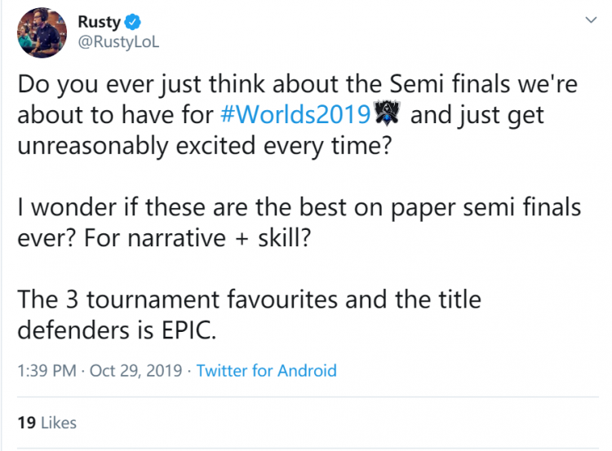
Task: Click the first line starting 'Do you ever'
Action: click(297, 84)
